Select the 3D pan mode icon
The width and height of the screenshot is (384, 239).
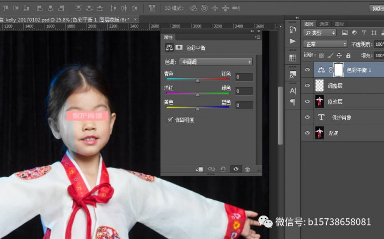(x=215, y=8)
